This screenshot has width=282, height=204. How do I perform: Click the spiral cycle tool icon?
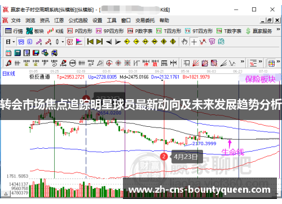tap(54, 63)
